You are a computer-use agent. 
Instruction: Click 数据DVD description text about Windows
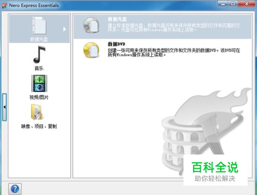click(174, 53)
